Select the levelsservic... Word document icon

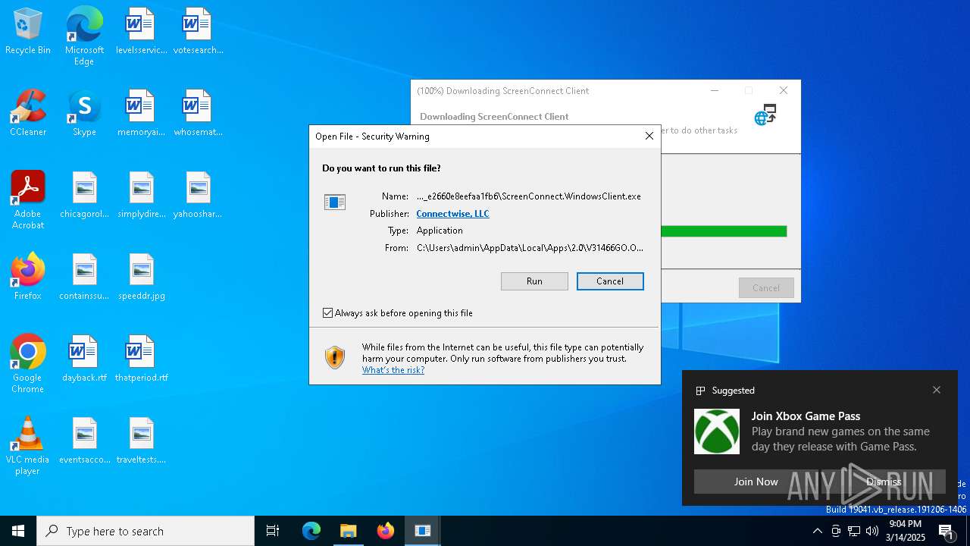(x=141, y=32)
